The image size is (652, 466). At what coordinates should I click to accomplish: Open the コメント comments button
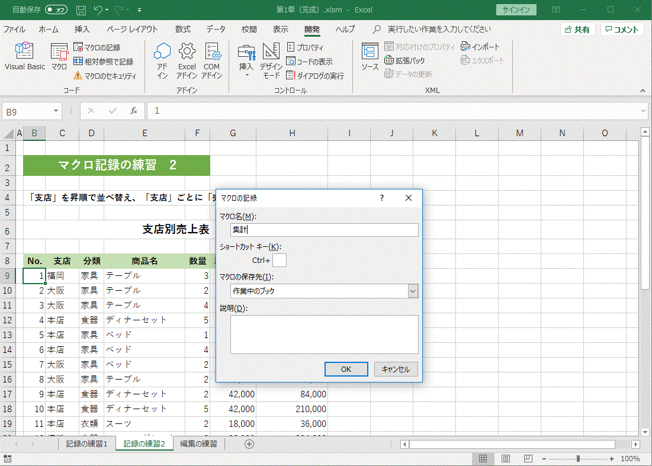[x=622, y=30]
